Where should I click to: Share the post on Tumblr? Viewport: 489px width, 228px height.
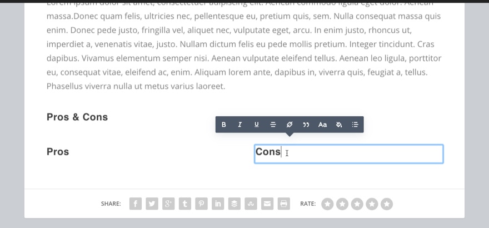point(185,204)
